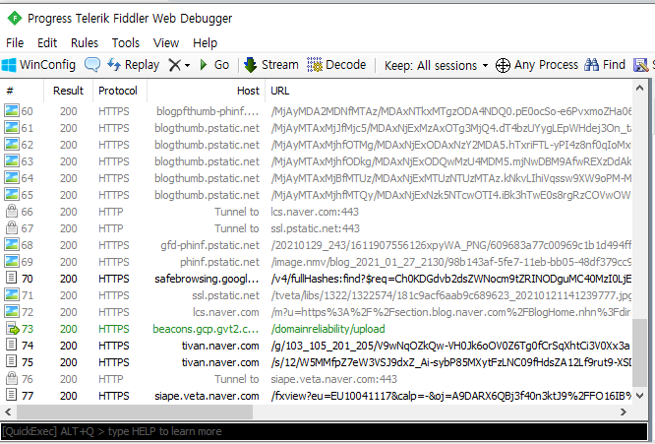
Task: Click the horizontal scrollbar thumb
Action: [x=134, y=412]
